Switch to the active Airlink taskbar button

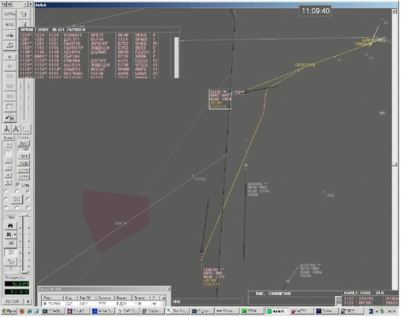point(276,311)
